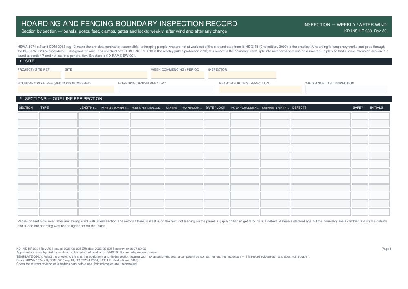
Task: Click the first row's Initials cell
Action: pyautogui.click(x=379, y=116)
